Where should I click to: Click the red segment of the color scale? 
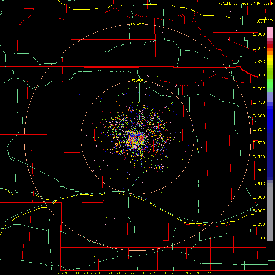pos(270,46)
